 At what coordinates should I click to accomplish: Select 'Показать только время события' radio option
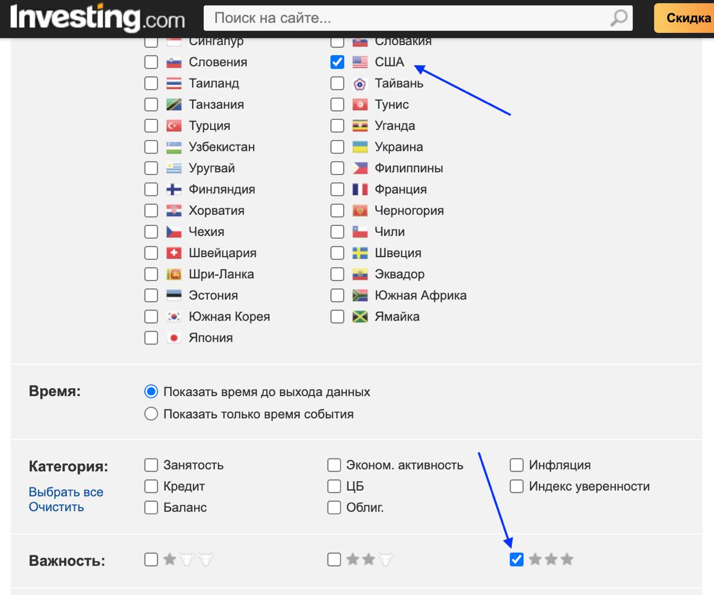tap(151, 414)
